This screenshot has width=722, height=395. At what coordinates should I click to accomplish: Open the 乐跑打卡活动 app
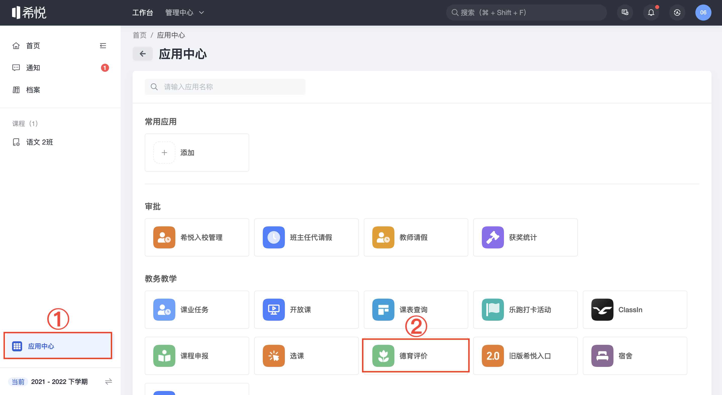pyautogui.click(x=526, y=310)
